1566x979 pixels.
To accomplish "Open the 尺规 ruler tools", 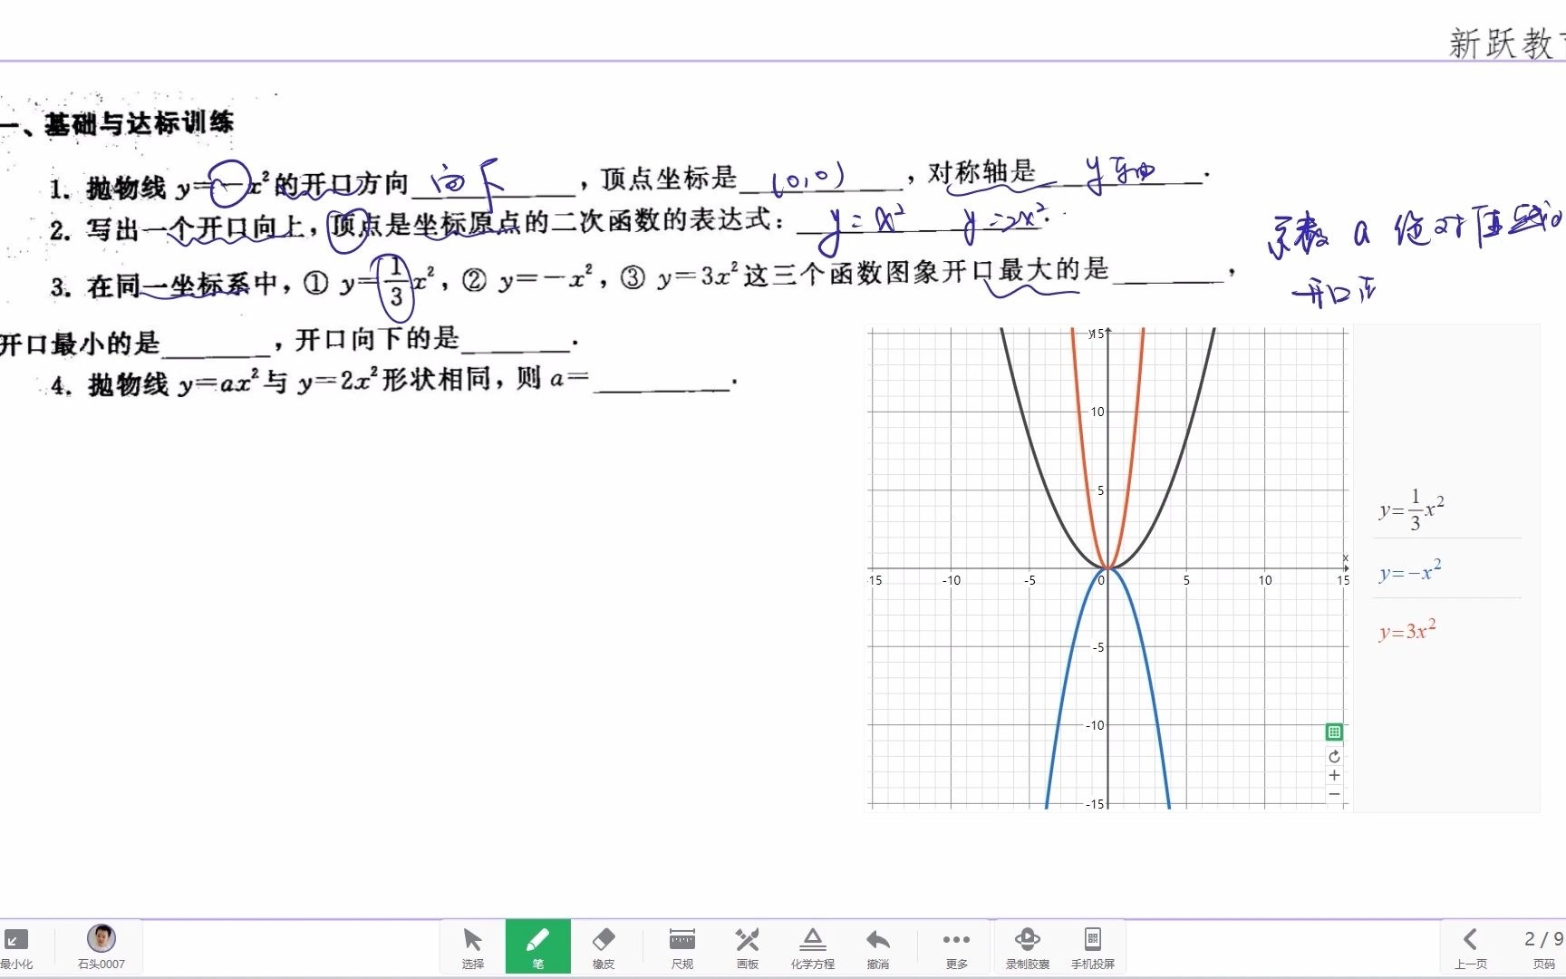I will [682, 947].
